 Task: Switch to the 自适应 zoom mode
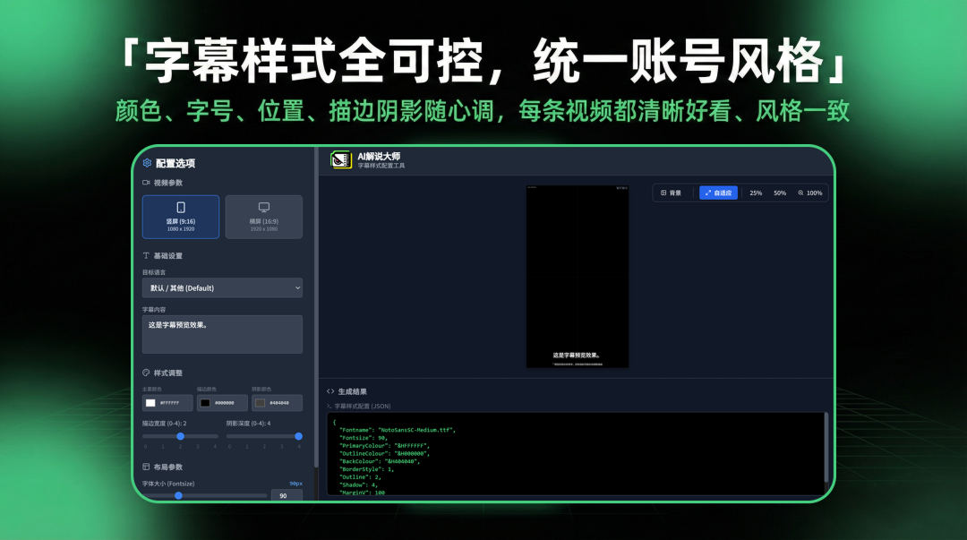coord(719,193)
